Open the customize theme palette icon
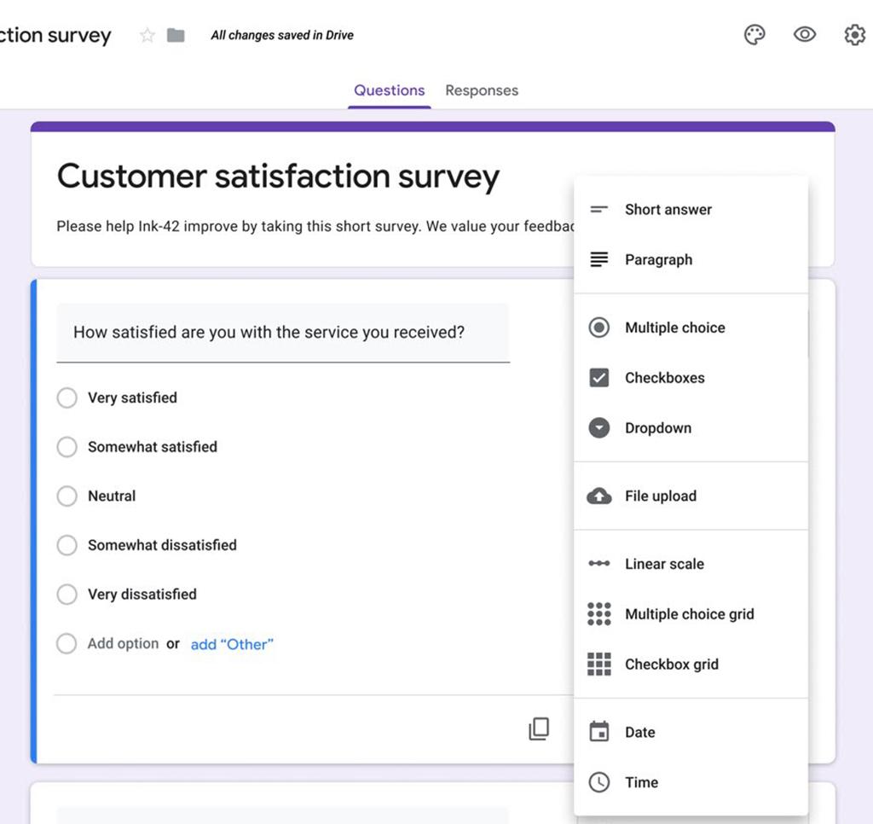873x824 pixels. coord(754,35)
